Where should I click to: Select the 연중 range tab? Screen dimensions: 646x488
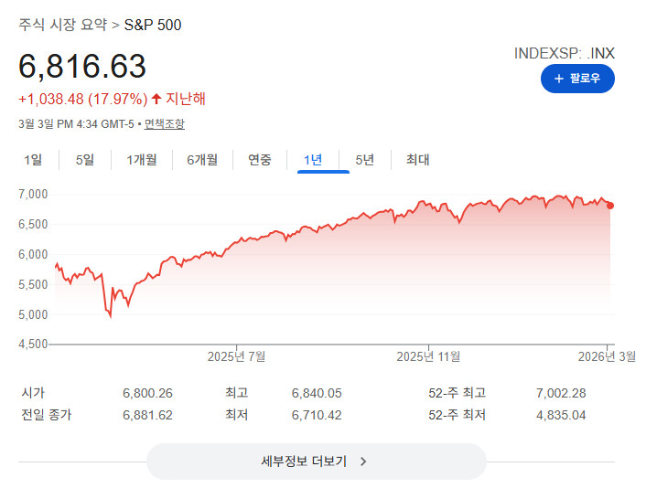(x=260, y=160)
